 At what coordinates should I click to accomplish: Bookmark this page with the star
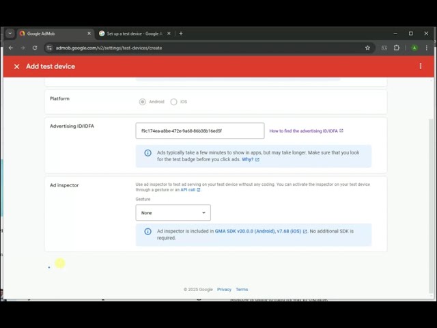point(367,48)
